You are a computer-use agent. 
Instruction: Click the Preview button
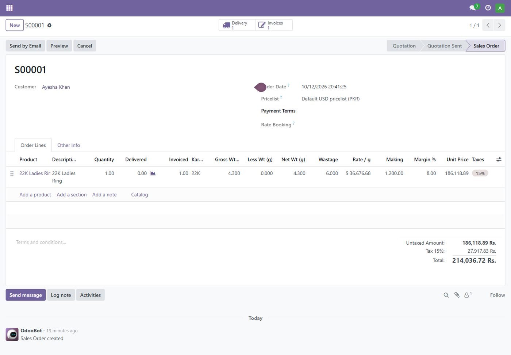pos(59,46)
